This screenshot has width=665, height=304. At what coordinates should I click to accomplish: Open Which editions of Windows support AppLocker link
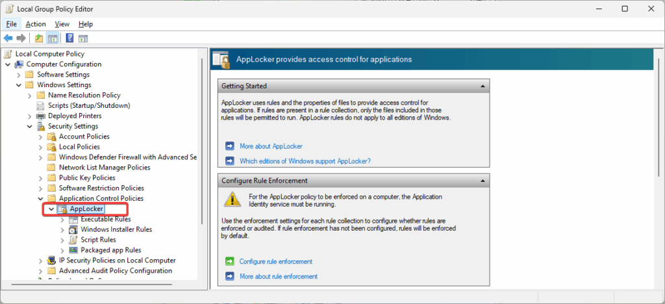pyautogui.click(x=305, y=161)
